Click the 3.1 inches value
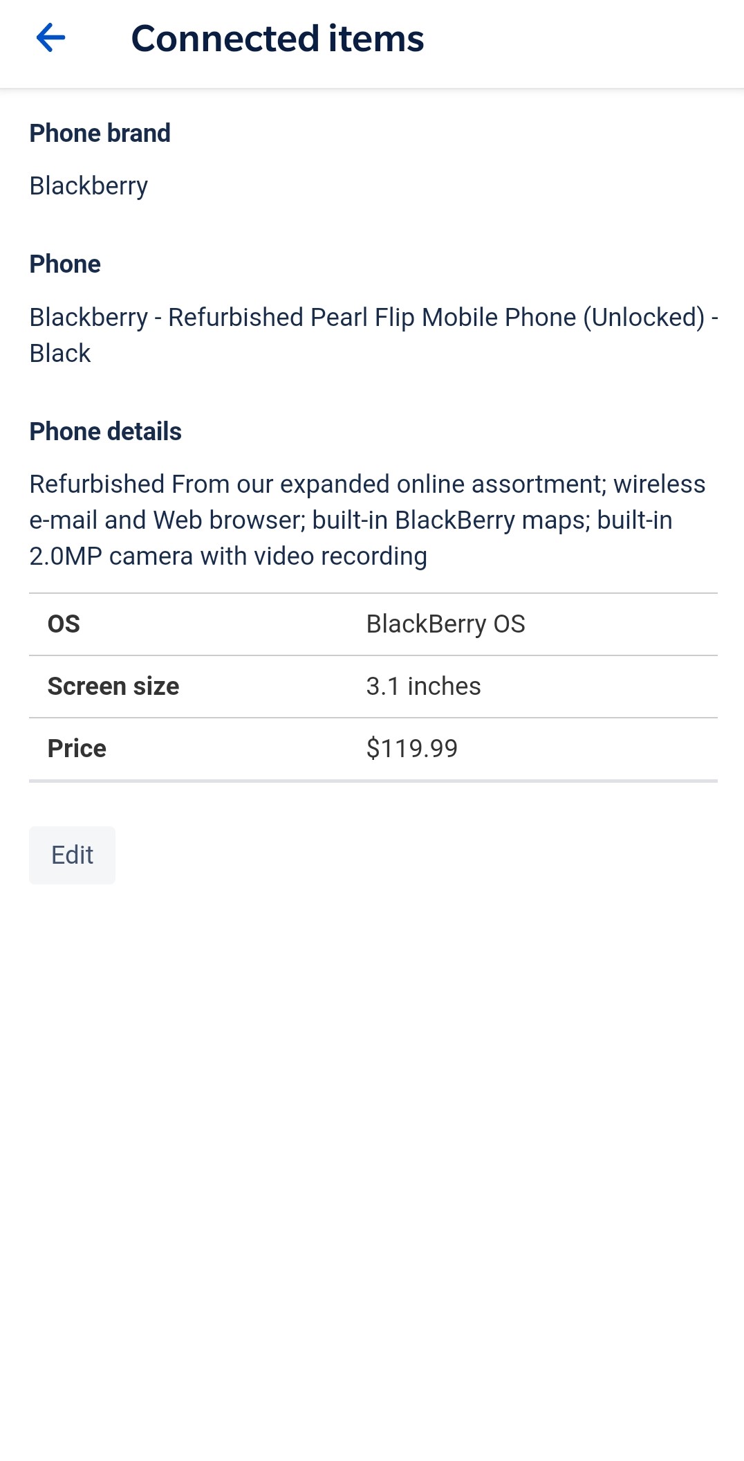The image size is (744, 1461). tap(423, 687)
